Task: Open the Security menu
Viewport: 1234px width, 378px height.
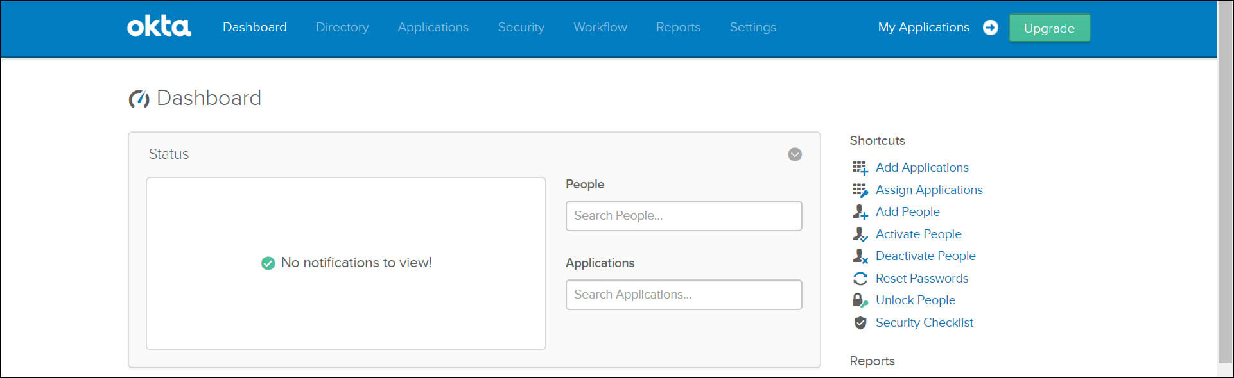Action: (521, 28)
